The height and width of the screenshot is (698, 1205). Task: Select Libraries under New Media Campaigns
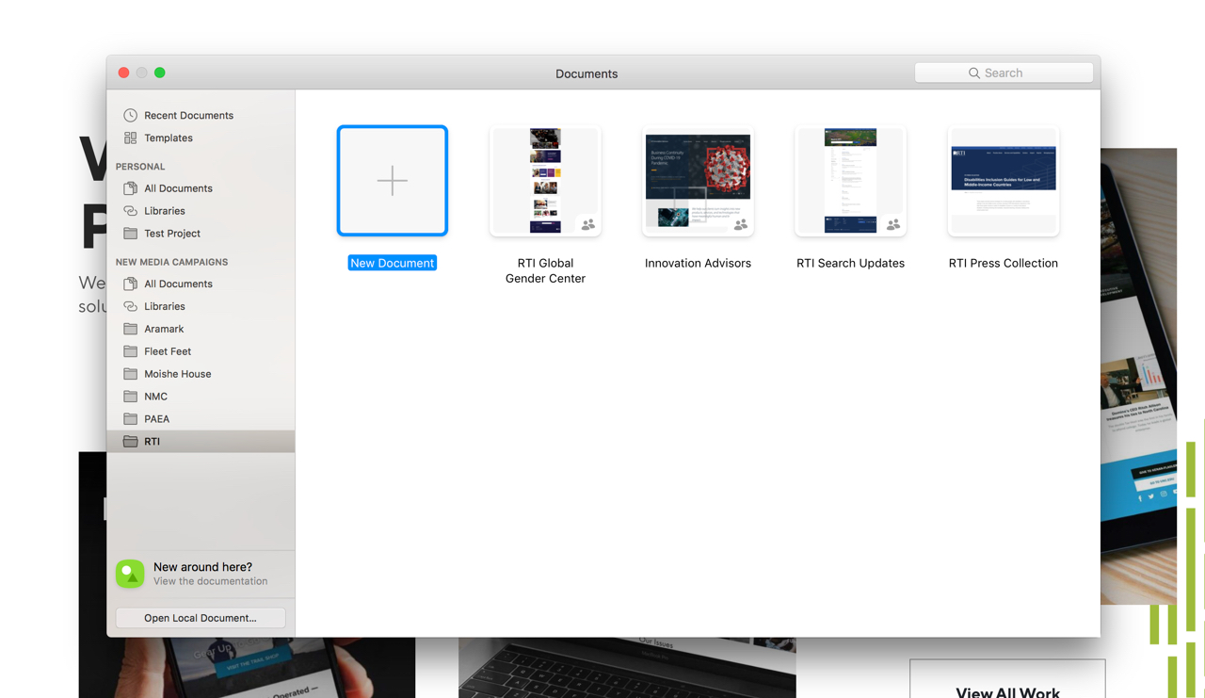pos(165,306)
